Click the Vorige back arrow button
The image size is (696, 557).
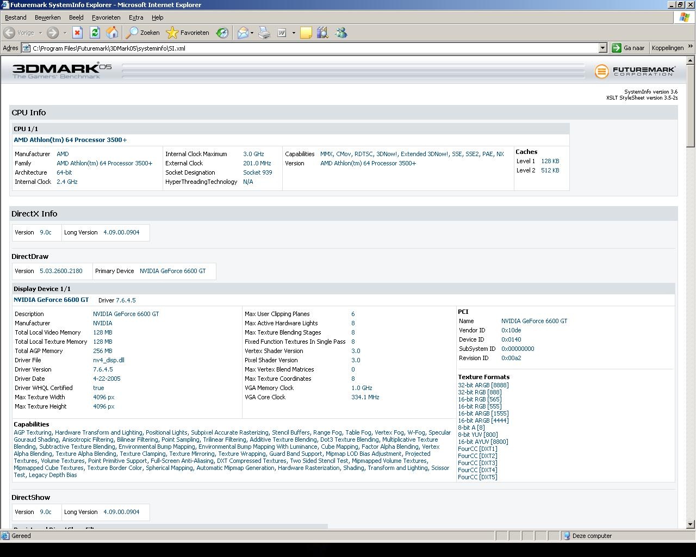(19, 33)
